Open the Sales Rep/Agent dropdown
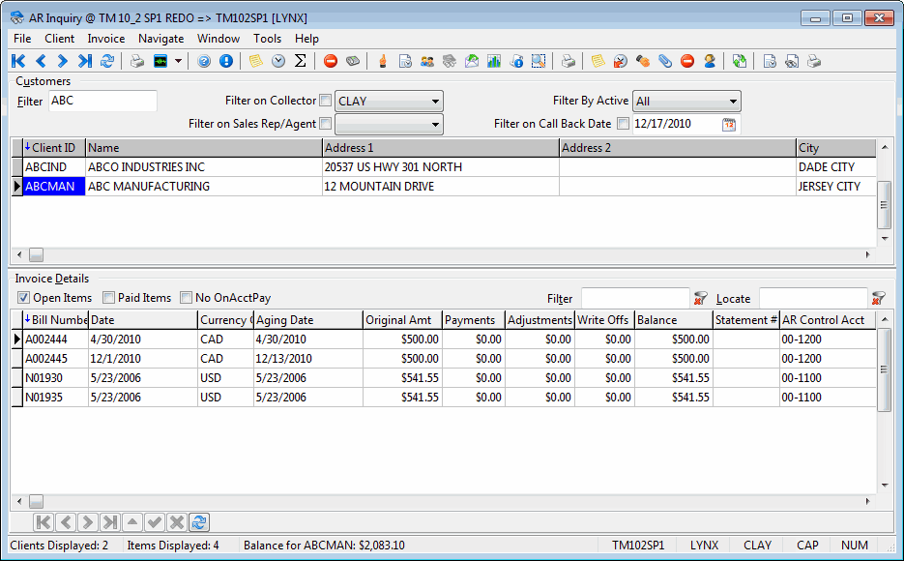This screenshot has height=561, width=904. [435, 124]
